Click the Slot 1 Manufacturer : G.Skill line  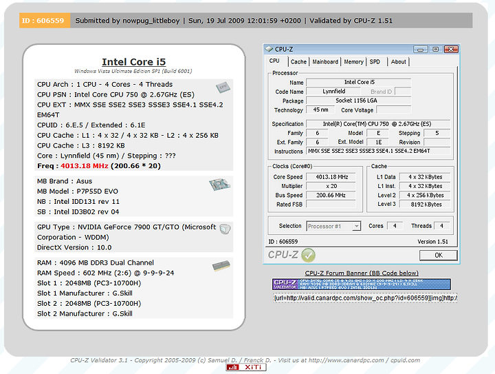pyautogui.click(x=85, y=293)
